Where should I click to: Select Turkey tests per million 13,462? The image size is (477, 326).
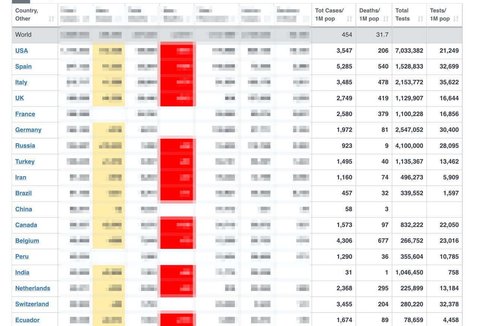449,162
